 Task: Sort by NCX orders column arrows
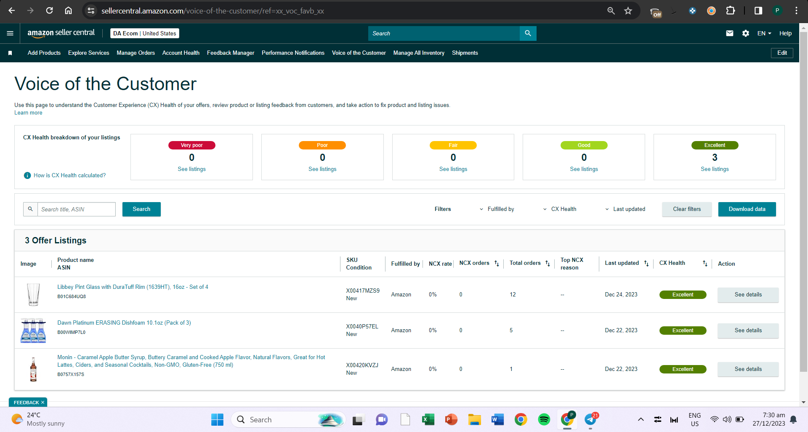pyautogui.click(x=497, y=263)
